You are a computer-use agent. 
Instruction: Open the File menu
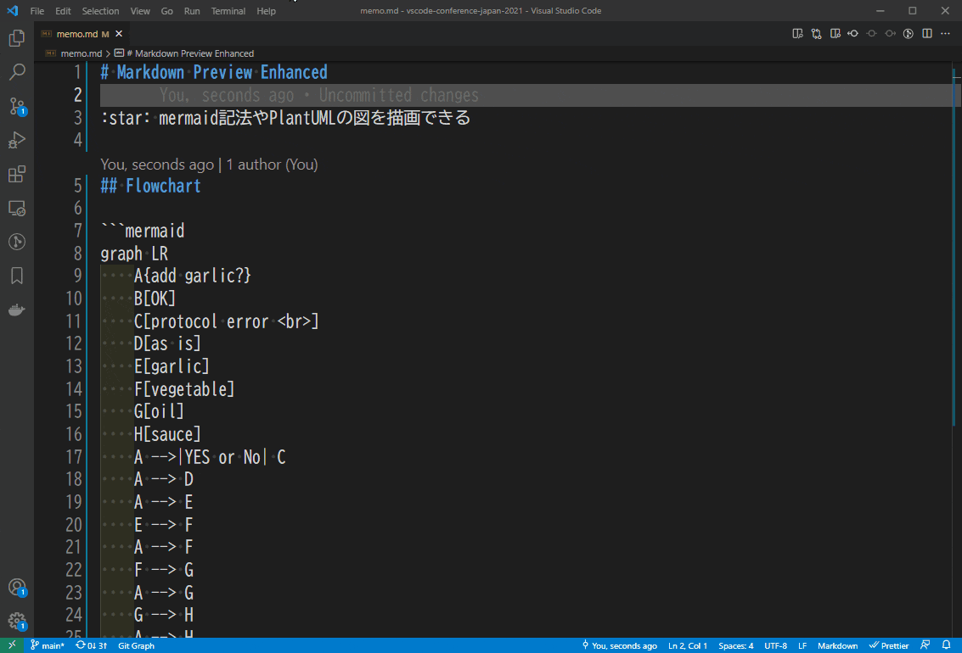click(x=37, y=11)
